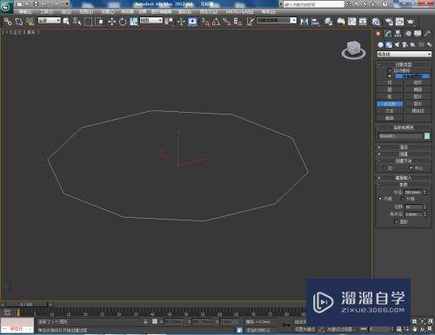The image size is (435, 335).
Task: Click the Mirror tool icon
Action: pos(304,22)
